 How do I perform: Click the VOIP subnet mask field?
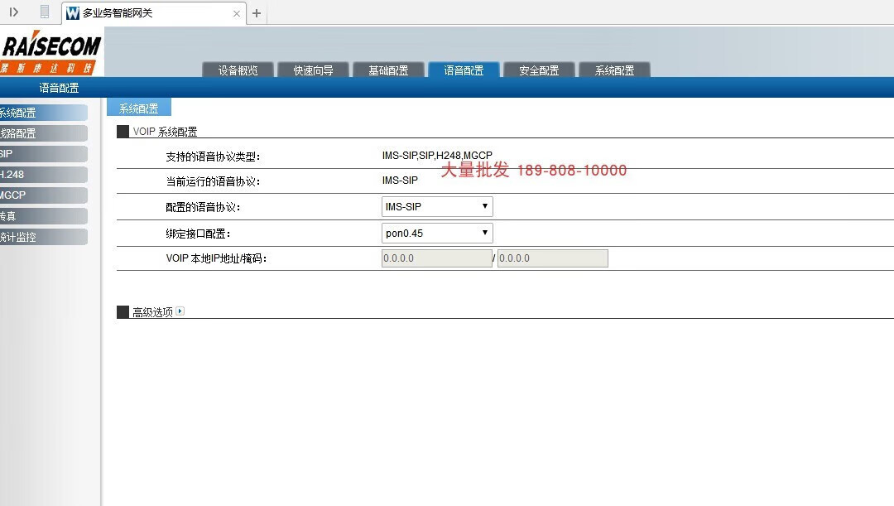(x=552, y=258)
